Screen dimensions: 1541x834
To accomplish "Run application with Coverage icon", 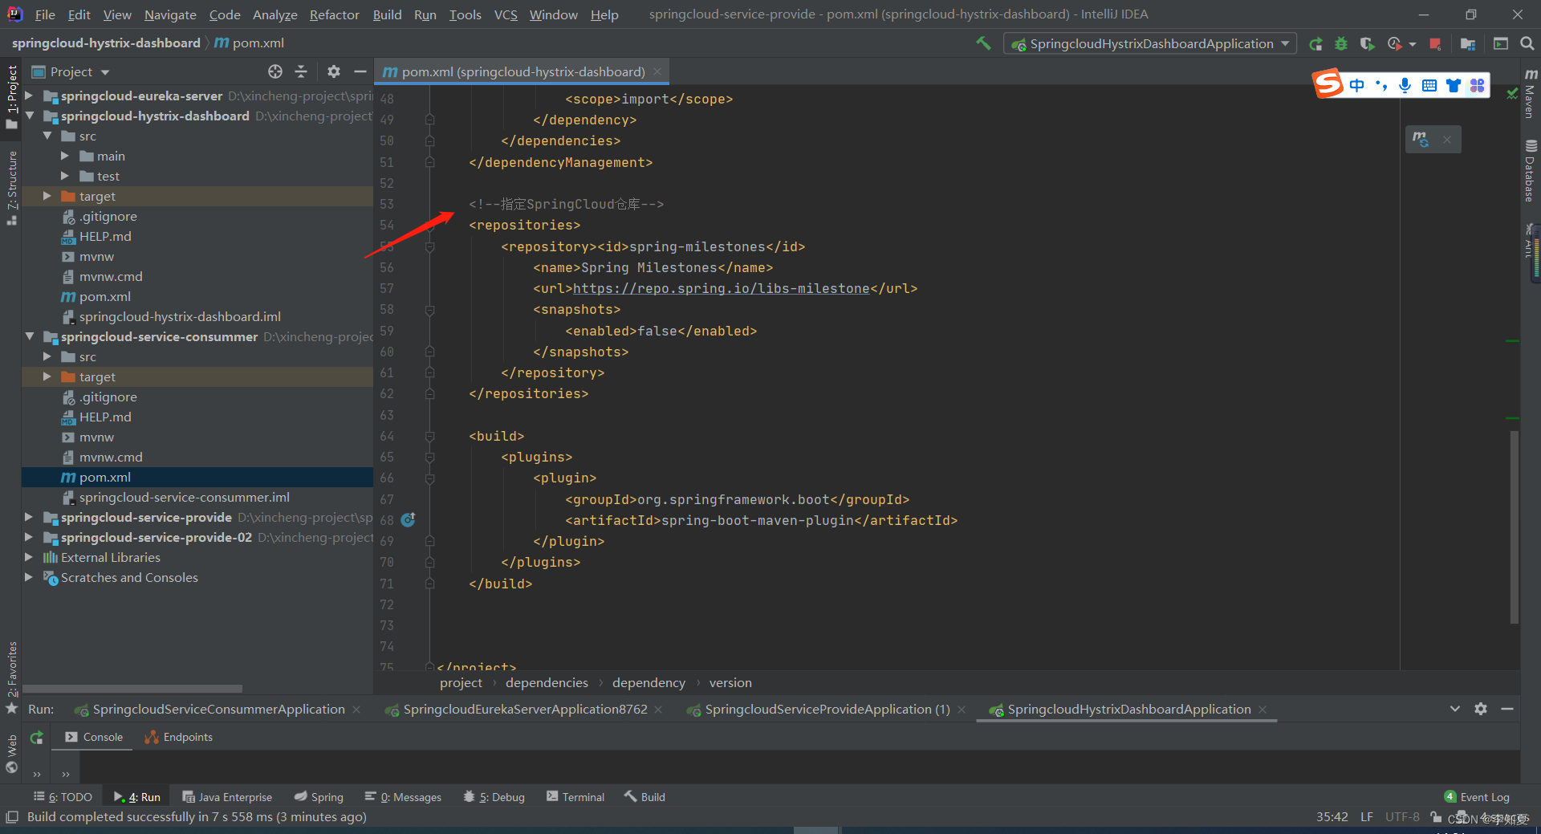I will [x=1368, y=44].
